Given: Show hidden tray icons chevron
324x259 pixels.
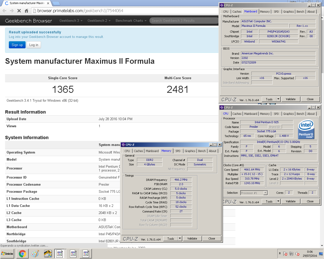Looking at the screenshot, I should pyautogui.click(x=280, y=253).
